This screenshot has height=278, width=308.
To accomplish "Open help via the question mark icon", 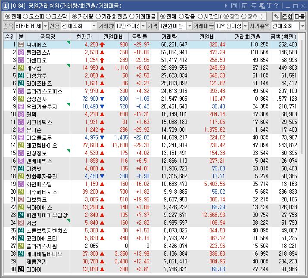I will [276, 6].
